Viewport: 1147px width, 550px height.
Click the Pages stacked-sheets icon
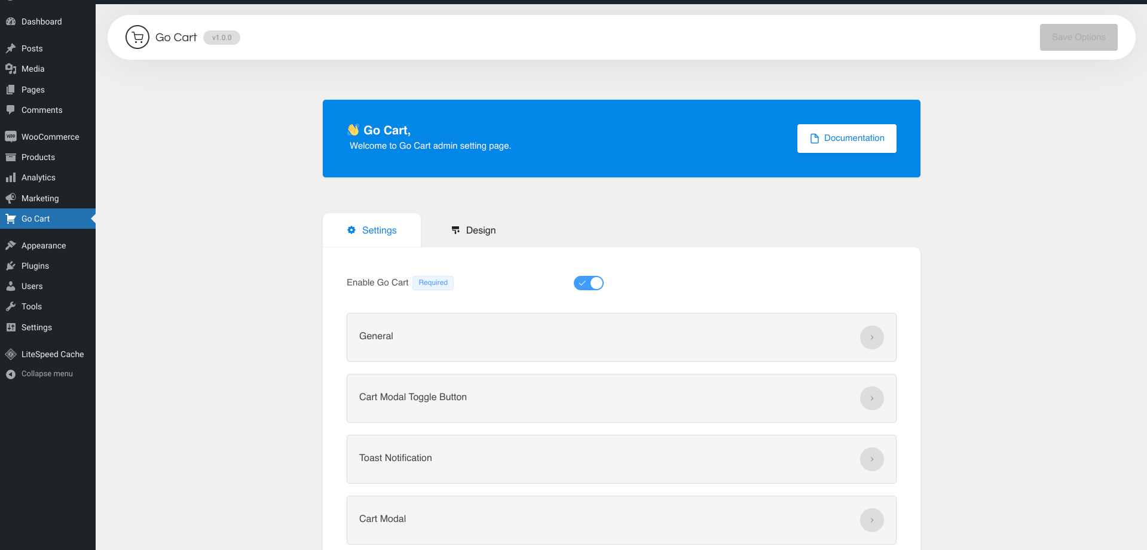(11, 90)
